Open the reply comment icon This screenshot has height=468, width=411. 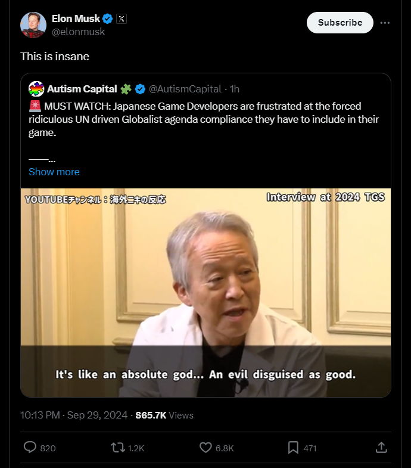(x=30, y=448)
